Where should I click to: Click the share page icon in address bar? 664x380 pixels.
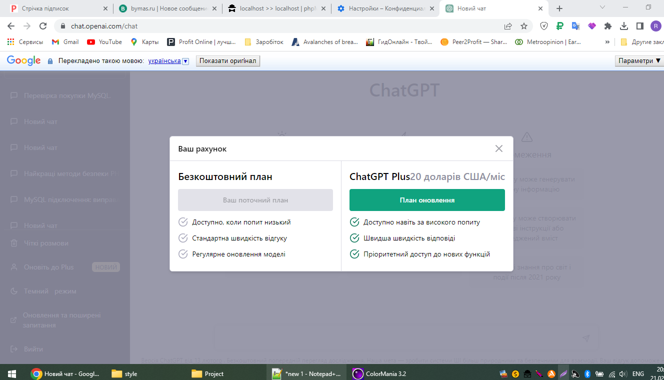508,26
